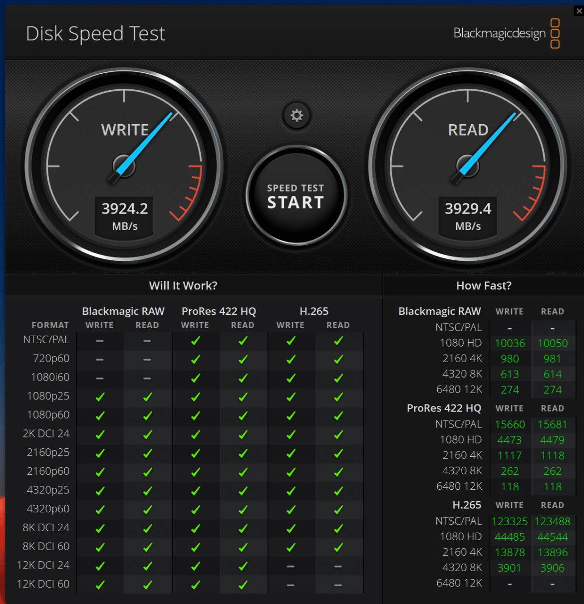The image size is (584, 604).
Task: Click 12K DCI 24 H.265 write dash
Action: pos(291,566)
